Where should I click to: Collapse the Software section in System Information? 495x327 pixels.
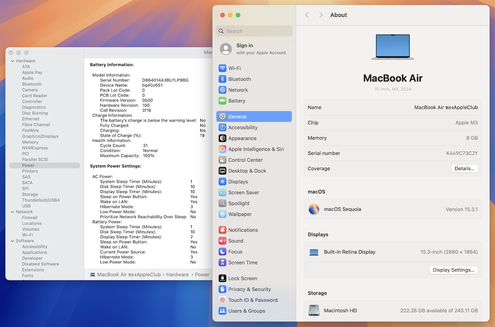coord(12,241)
